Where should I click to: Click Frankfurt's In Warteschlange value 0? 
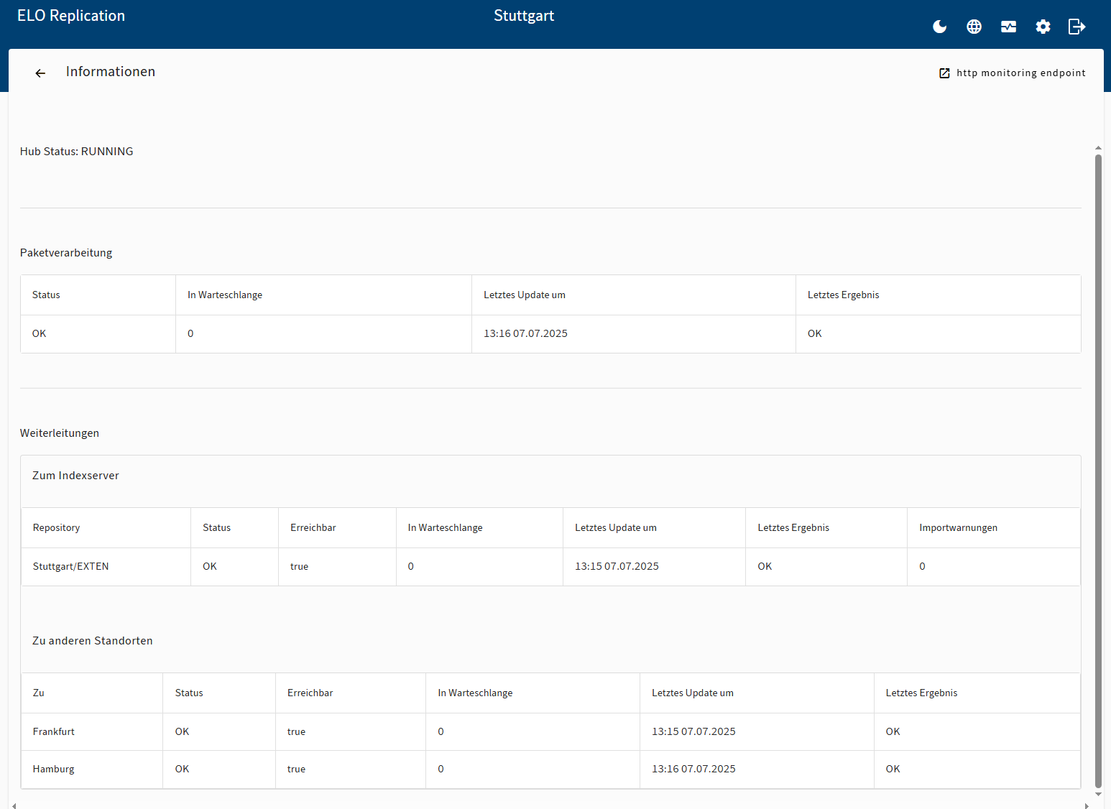tap(441, 731)
